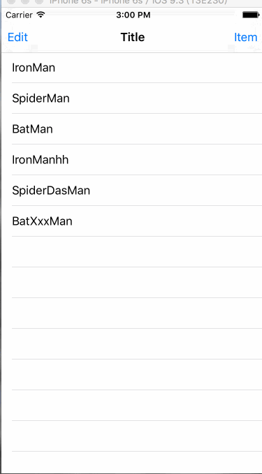The width and height of the screenshot is (262, 474).
Task: Tap the battery icon in status bar
Action: tap(251, 15)
